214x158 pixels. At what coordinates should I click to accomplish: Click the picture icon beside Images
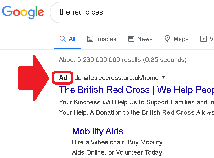(90, 39)
